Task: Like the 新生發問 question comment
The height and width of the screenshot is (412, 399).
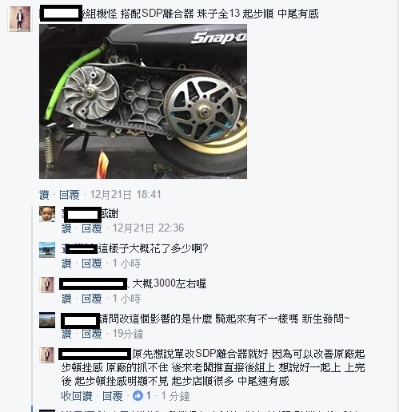Action: [66, 334]
